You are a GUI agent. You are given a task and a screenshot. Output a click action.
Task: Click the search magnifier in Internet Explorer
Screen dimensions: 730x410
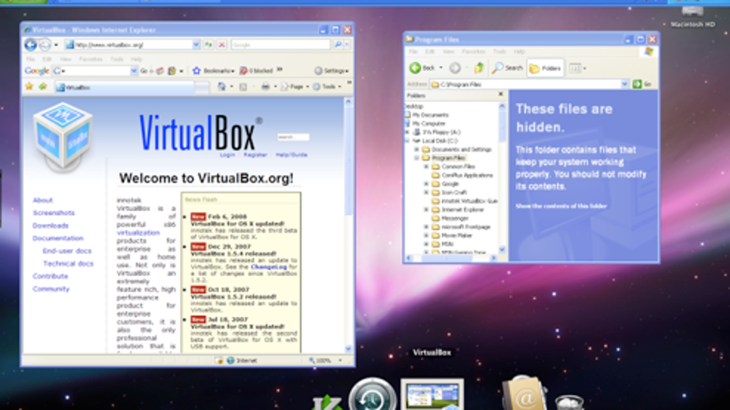pyautogui.click(x=338, y=45)
